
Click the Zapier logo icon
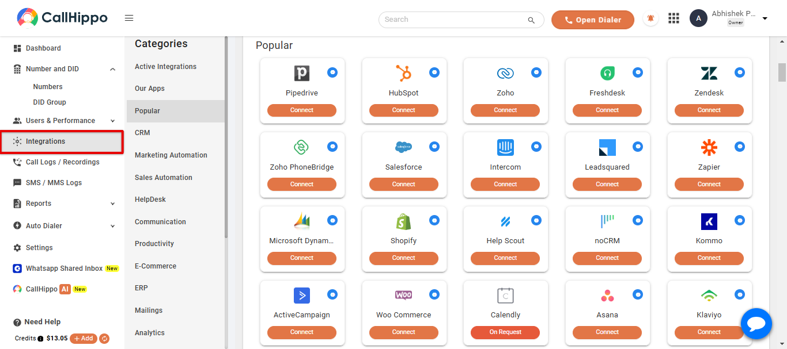[709, 147]
